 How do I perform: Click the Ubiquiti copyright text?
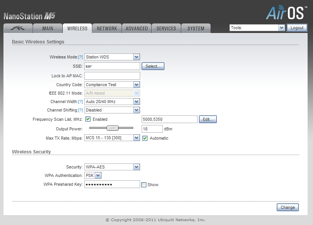point(156,220)
